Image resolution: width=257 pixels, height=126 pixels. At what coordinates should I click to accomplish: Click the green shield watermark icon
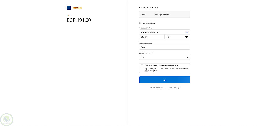(7, 120)
